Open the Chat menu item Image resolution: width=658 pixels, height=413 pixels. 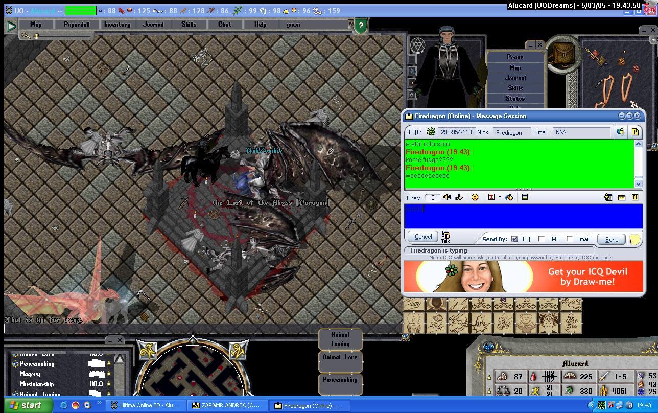point(225,25)
